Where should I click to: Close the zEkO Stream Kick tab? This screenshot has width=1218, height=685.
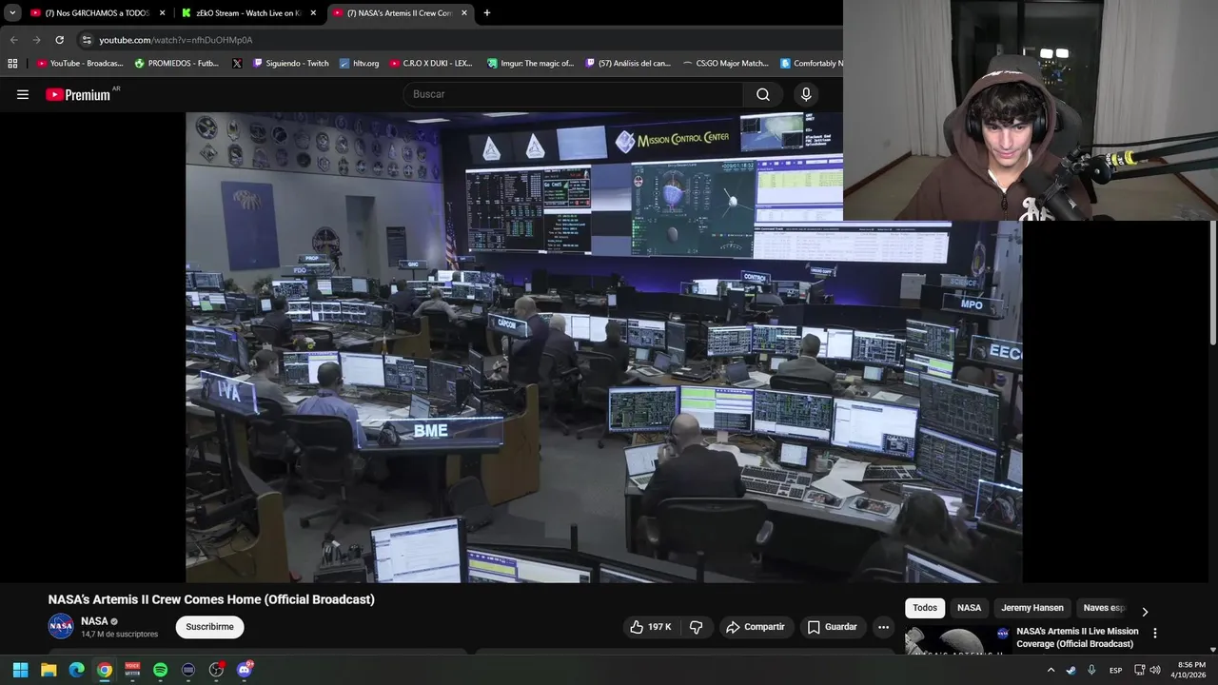[313, 13]
